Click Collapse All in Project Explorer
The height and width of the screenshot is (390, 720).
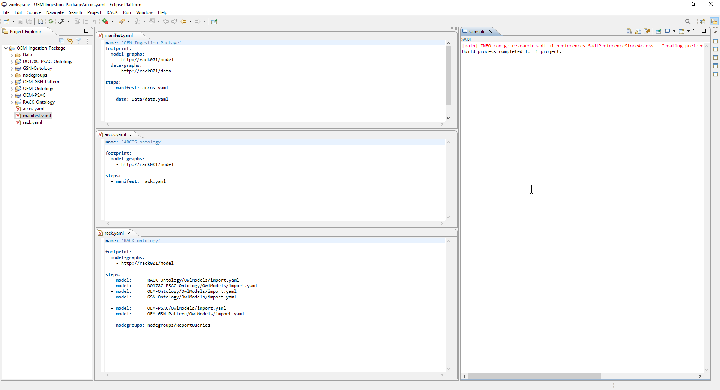point(62,41)
